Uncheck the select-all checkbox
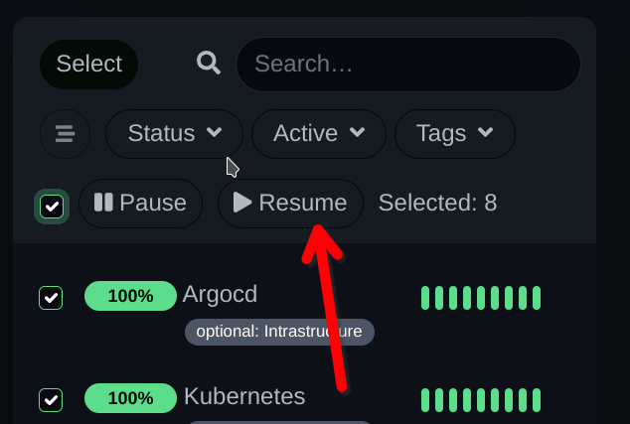Screen dimensions: 630x424 52,207
